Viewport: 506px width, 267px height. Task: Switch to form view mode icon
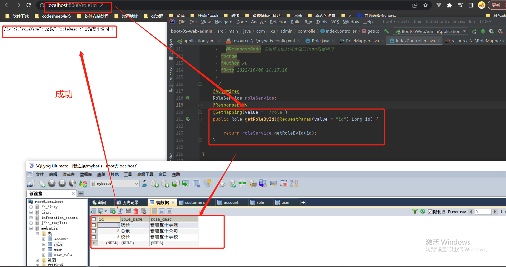tap(162, 211)
